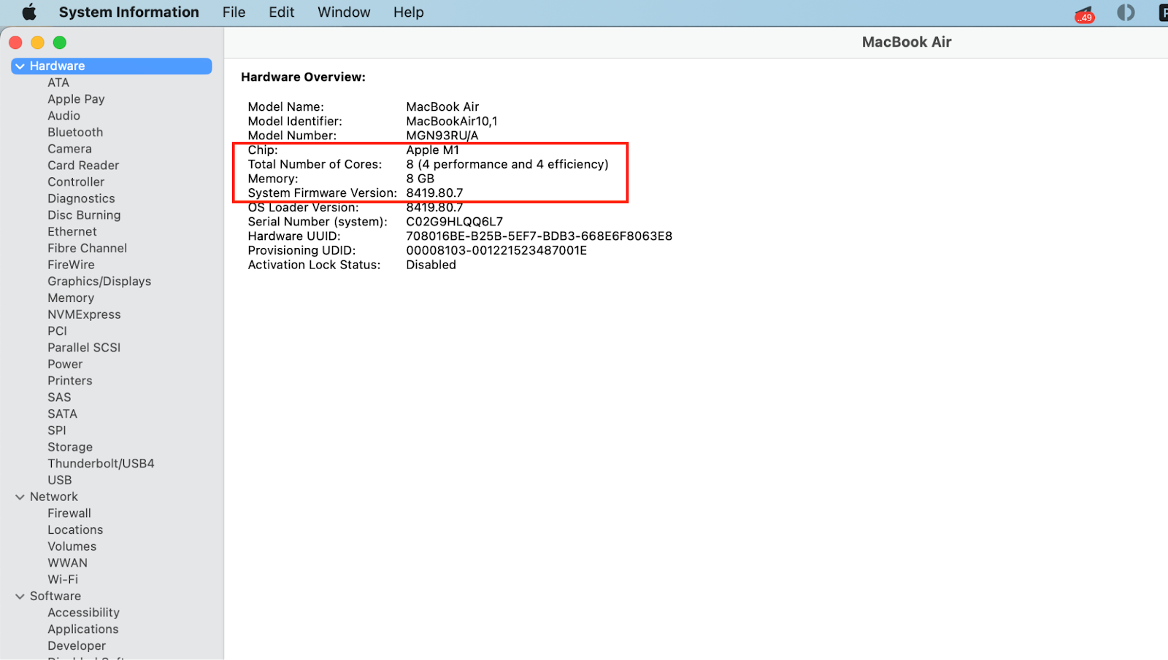
Task: Select Storage in the sidebar
Action: pos(70,447)
